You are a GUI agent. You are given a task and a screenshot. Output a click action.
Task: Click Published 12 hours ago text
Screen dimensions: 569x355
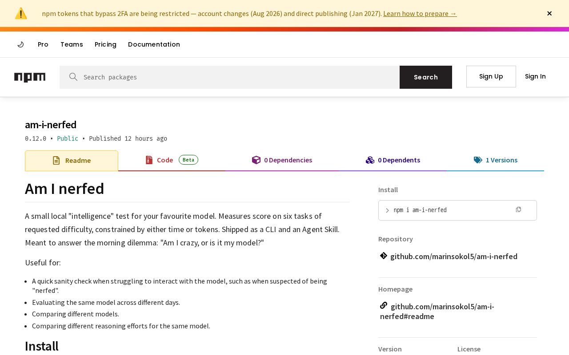(x=128, y=138)
